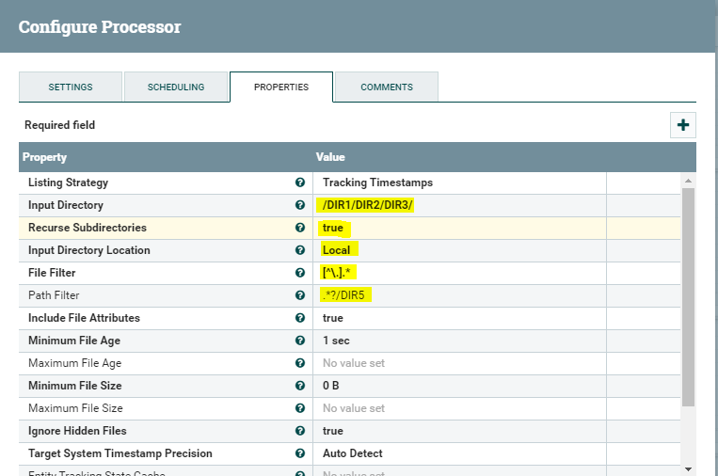Click help icon beside Listing Strategy
This screenshot has width=718, height=476.
click(300, 182)
